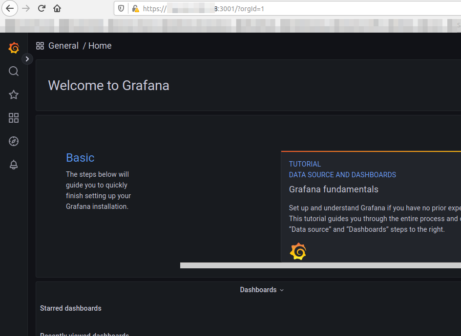
Task: Click the dashboards grid icon beside General
Action: 40,46
